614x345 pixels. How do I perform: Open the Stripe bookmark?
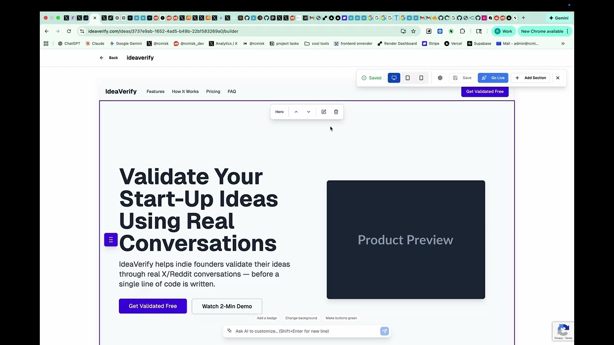point(431,44)
